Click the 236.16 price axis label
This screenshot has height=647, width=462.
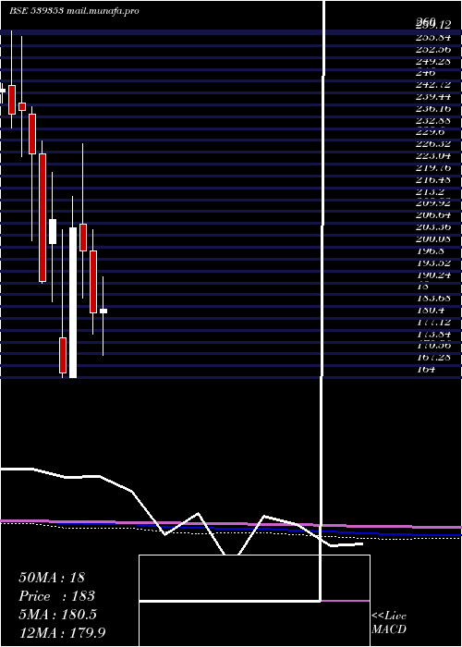432,109
